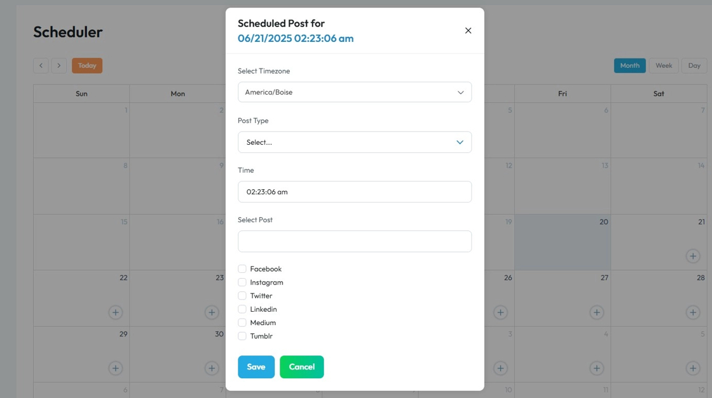Screen dimensions: 712x398
Task: Click plus icon on day 22
Action: (115, 312)
